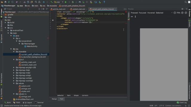Open Project panel settings gear icon
Image resolution: width=191 pixels, height=107 pixels.
click(43, 9)
